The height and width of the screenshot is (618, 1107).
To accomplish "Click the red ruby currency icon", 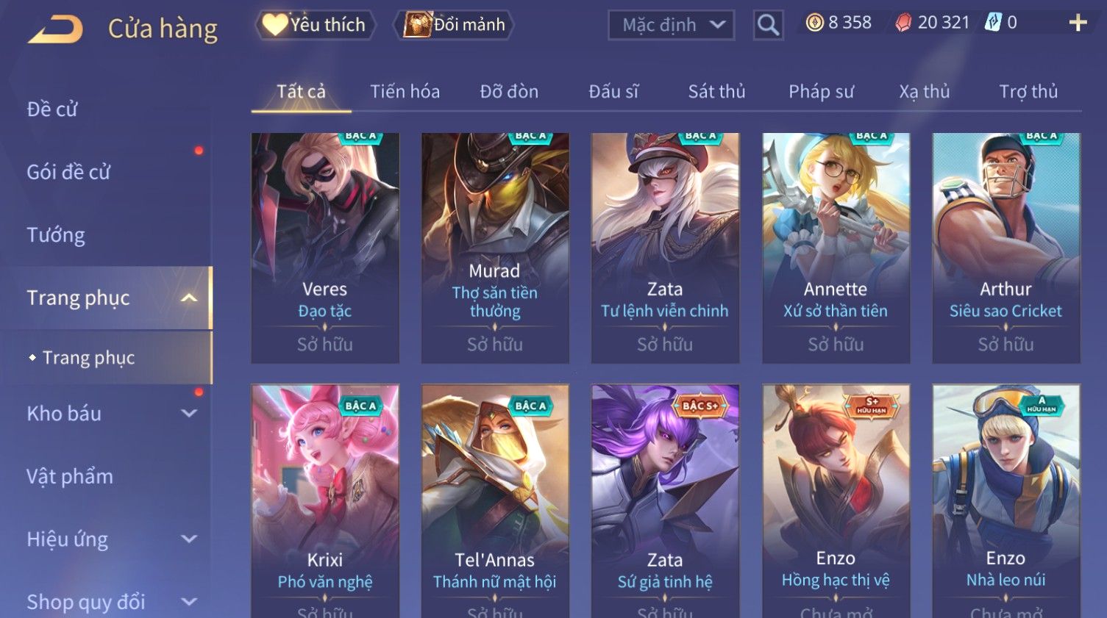I will click(903, 23).
